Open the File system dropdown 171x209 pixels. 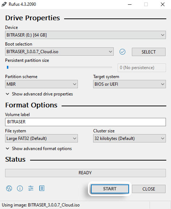coord(41,138)
